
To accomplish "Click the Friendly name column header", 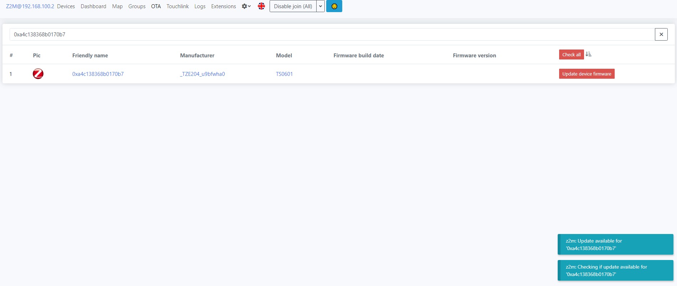I will [90, 56].
